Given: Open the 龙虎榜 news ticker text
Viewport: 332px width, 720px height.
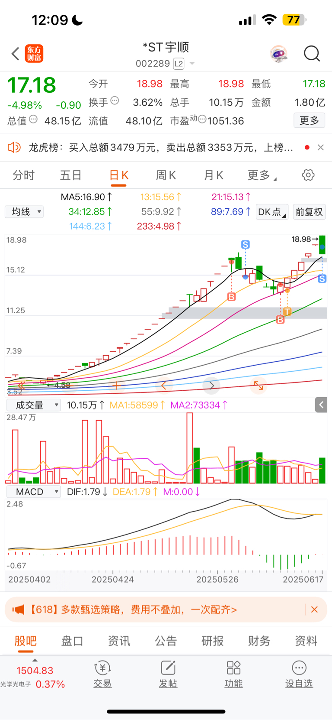Looking at the screenshot, I should [161, 148].
